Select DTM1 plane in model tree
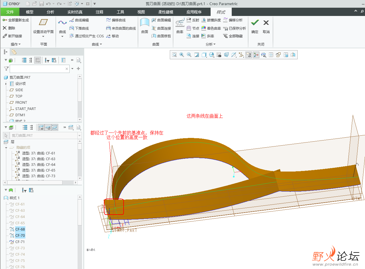This screenshot has width=365, height=269. click(20, 115)
